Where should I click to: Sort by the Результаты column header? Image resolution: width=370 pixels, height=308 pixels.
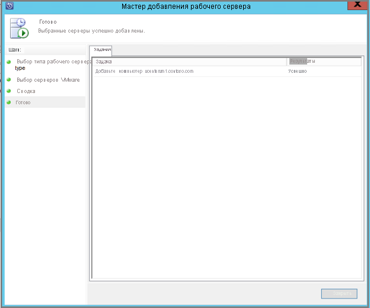324,62
